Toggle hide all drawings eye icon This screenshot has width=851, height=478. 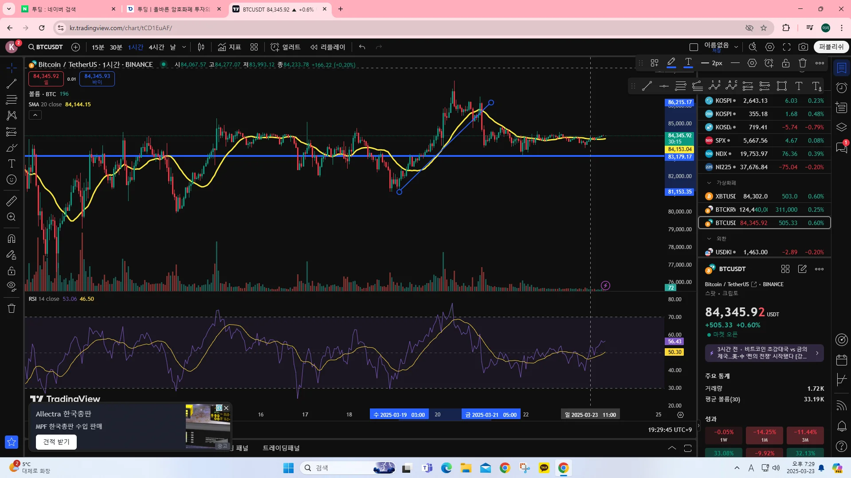(12, 286)
